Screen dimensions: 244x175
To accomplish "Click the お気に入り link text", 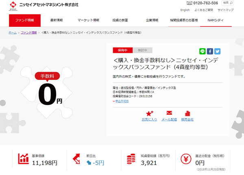I will 149,120.
